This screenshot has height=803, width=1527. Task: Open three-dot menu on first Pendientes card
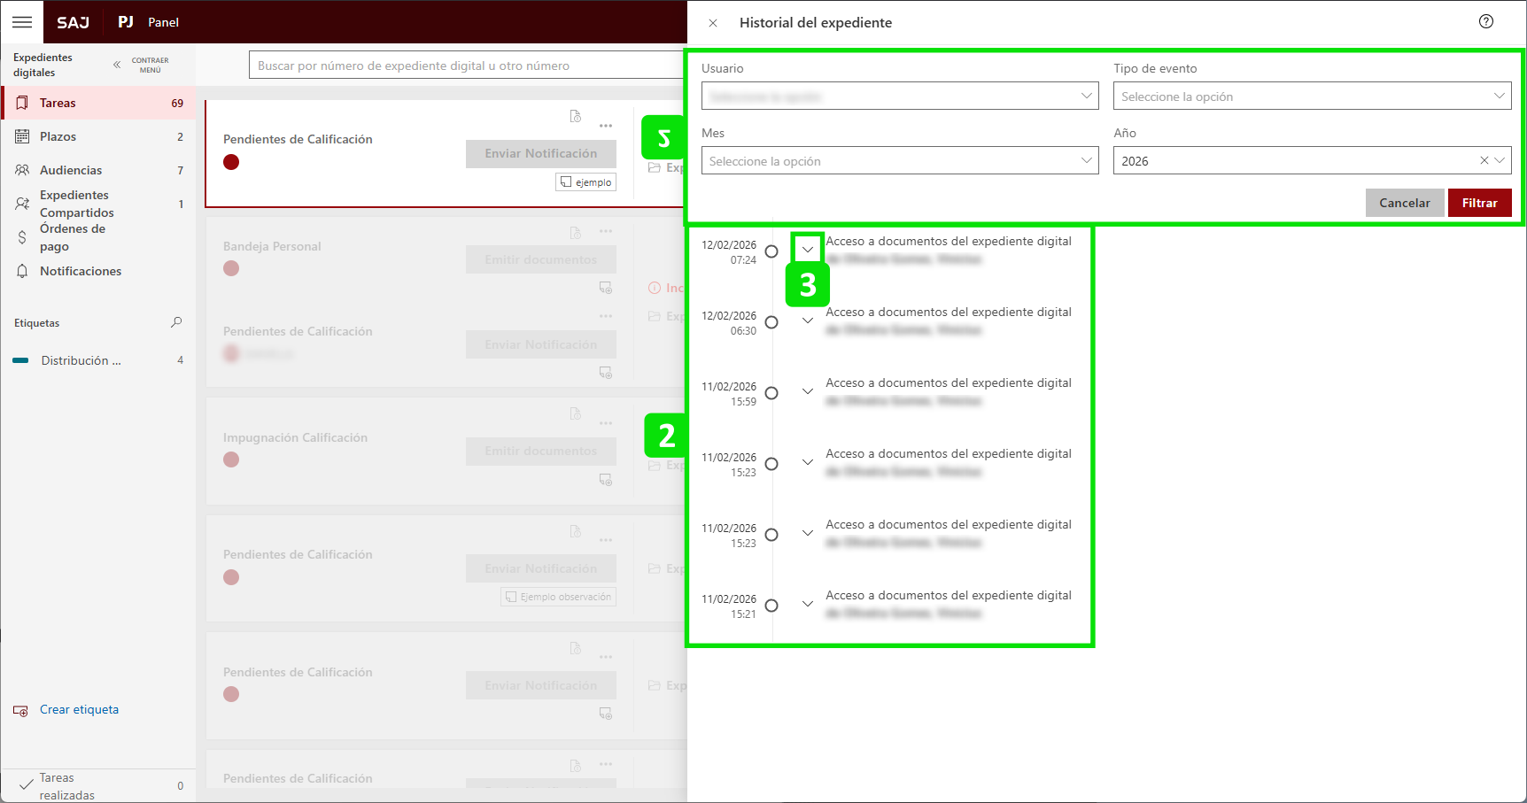click(x=606, y=126)
